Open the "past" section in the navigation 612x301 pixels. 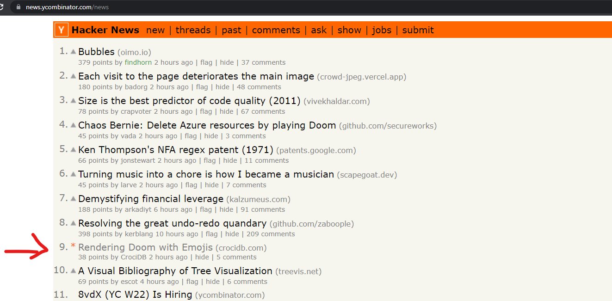click(x=231, y=30)
